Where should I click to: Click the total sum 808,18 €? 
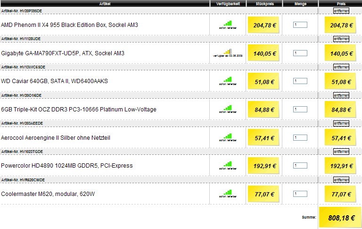point(341,218)
